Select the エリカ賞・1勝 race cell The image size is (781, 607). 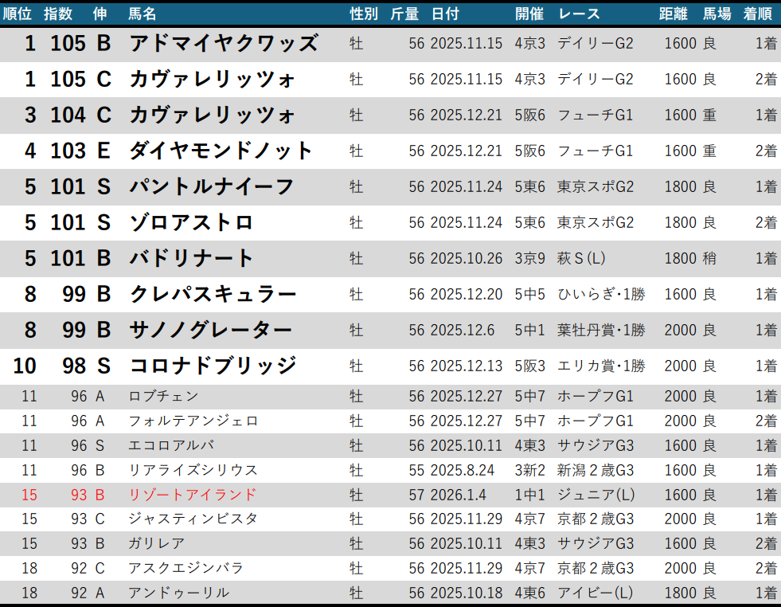click(601, 366)
